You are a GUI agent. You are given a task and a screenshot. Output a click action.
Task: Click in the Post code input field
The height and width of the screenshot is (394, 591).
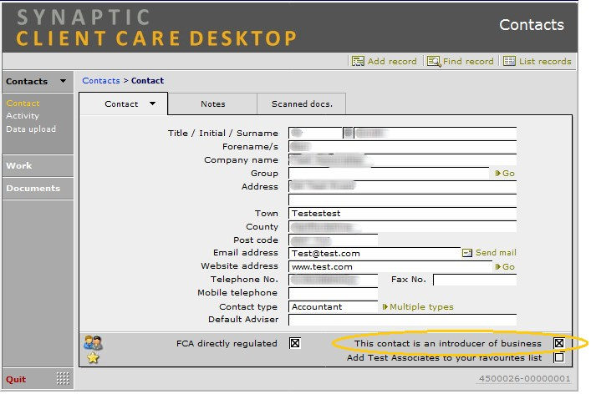point(333,240)
